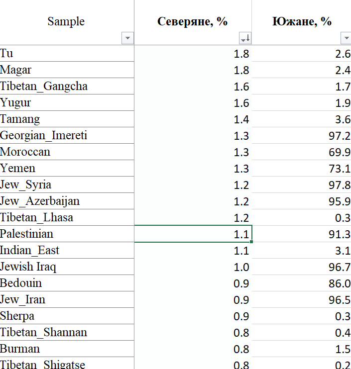This screenshot has height=369, width=351.
Task: Click value 3.1 in Indian_East row
Action: (302, 250)
